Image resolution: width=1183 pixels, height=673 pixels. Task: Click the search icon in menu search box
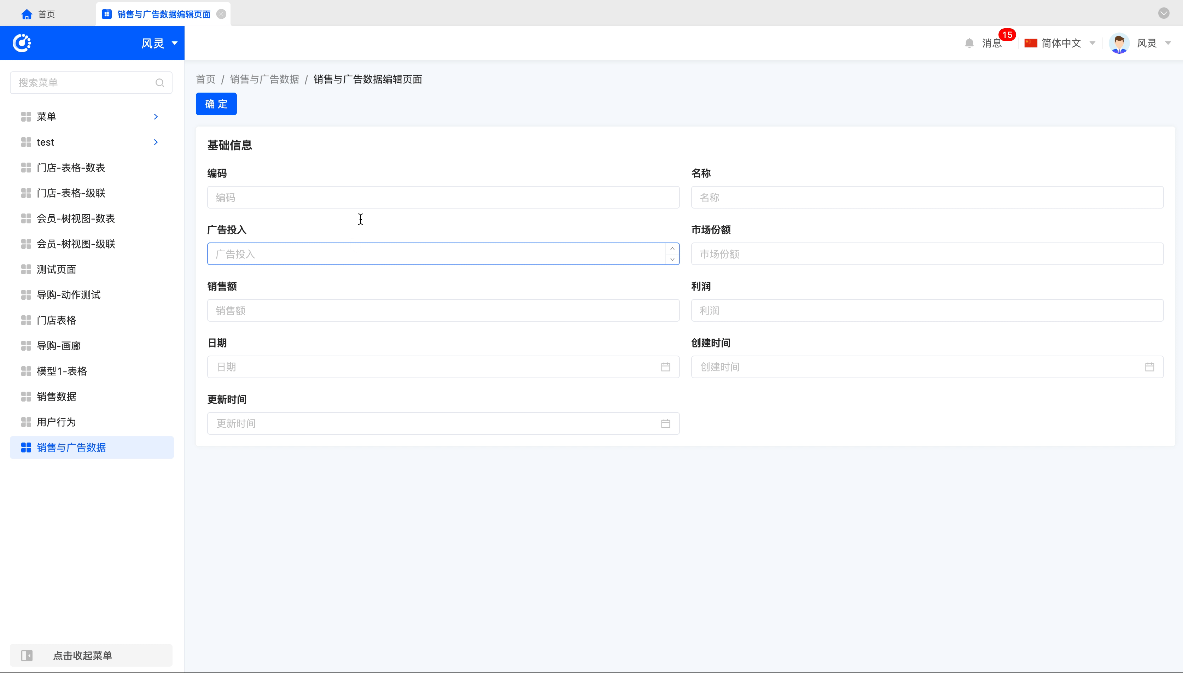coord(159,83)
